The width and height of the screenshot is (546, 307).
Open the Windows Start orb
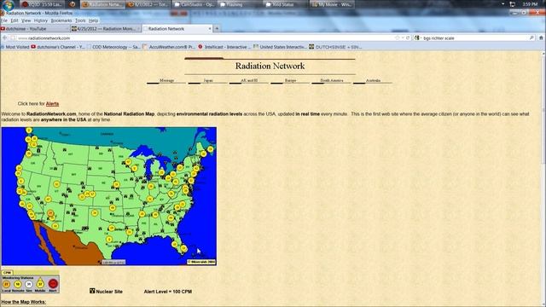[8, 5]
